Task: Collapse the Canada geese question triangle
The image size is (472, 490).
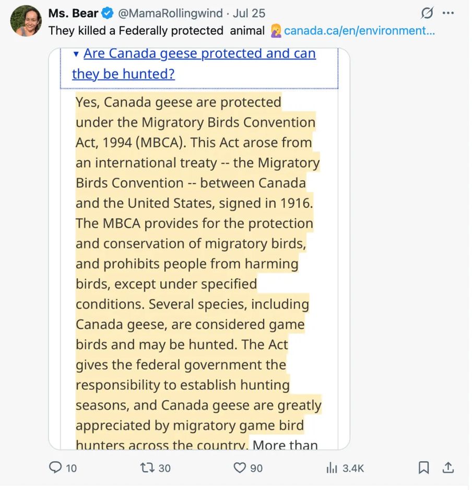Action: click(x=76, y=54)
